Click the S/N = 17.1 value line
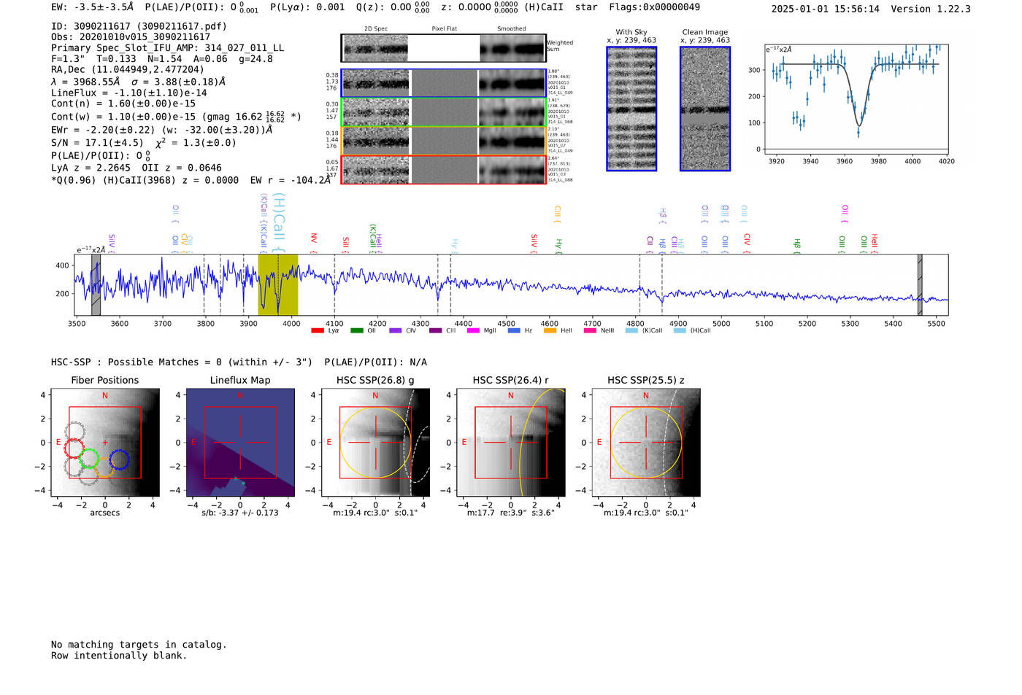The height and width of the screenshot is (695, 1022). coord(144,143)
